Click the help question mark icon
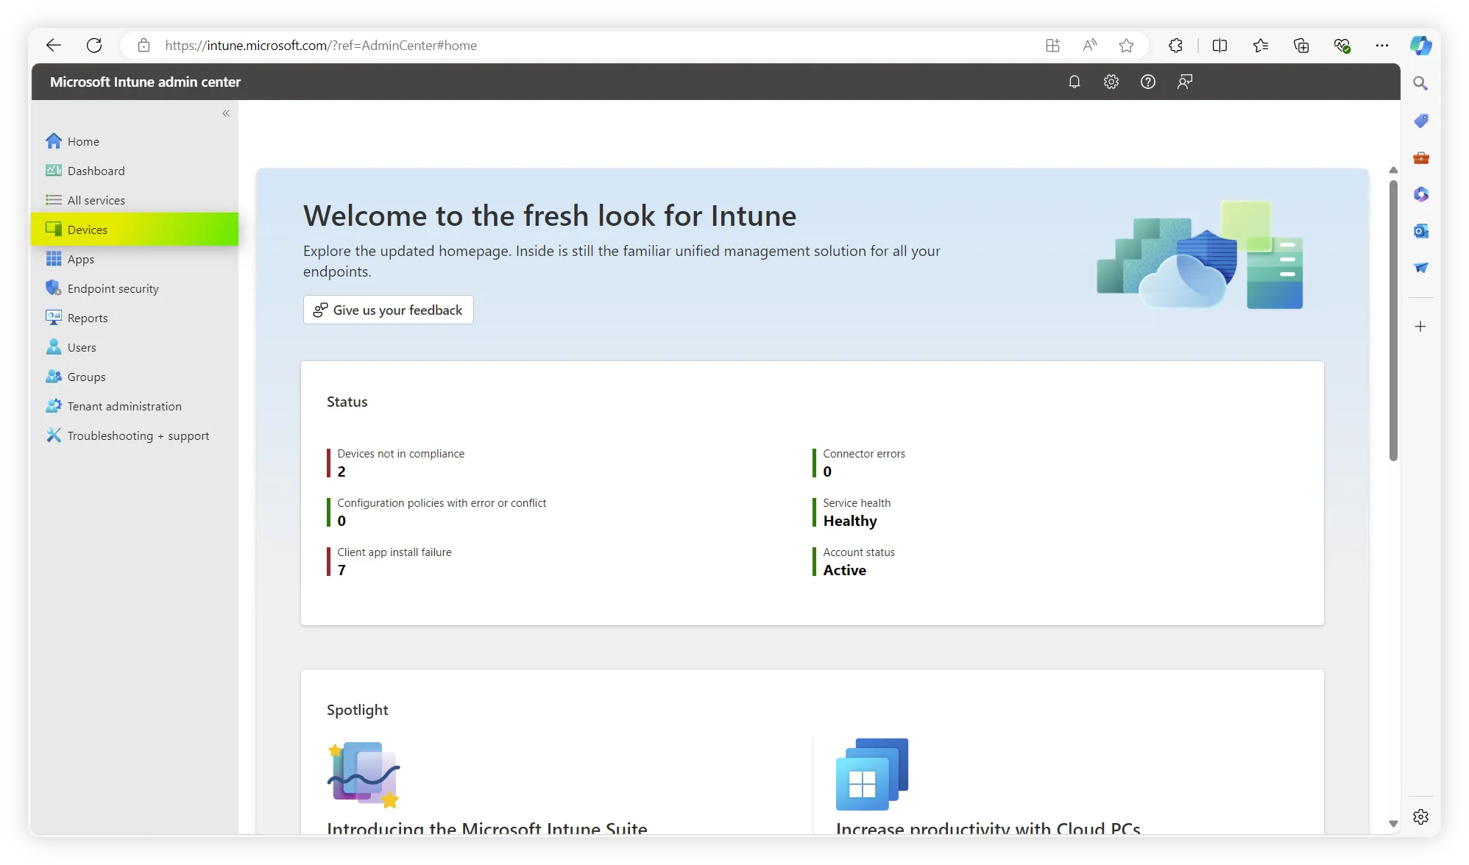The image size is (1469, 865). coord(1147,82)
